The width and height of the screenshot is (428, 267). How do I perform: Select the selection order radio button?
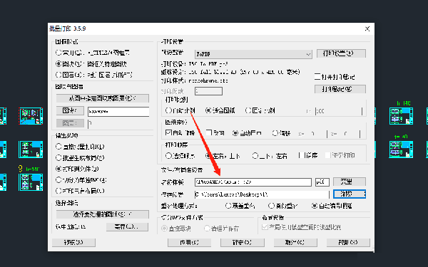(168, 155)
